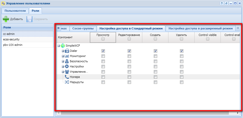Toggle Control visible header checkbox
Viewport: 243px width, 118px height.
point(208,39)
